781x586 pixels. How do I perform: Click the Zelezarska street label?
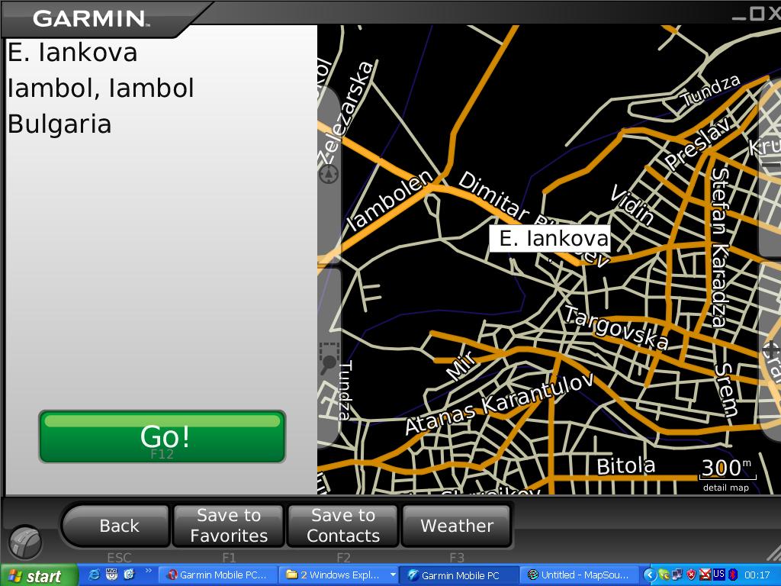pos(346,113)
